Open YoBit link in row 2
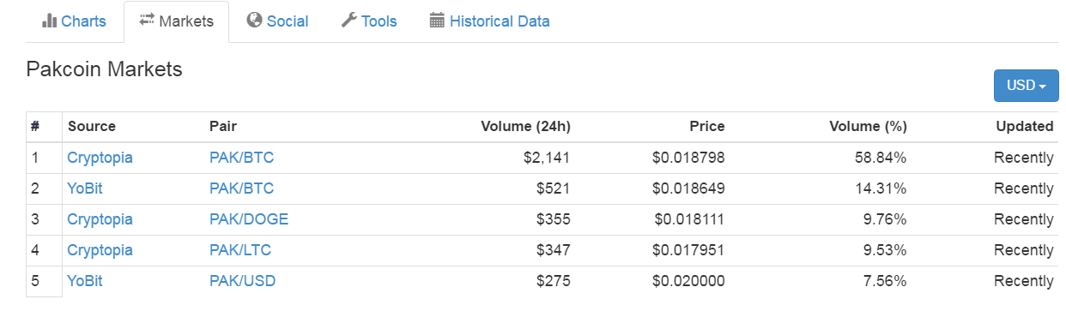The image size is (1066, 311). click(x=85, y=188)
